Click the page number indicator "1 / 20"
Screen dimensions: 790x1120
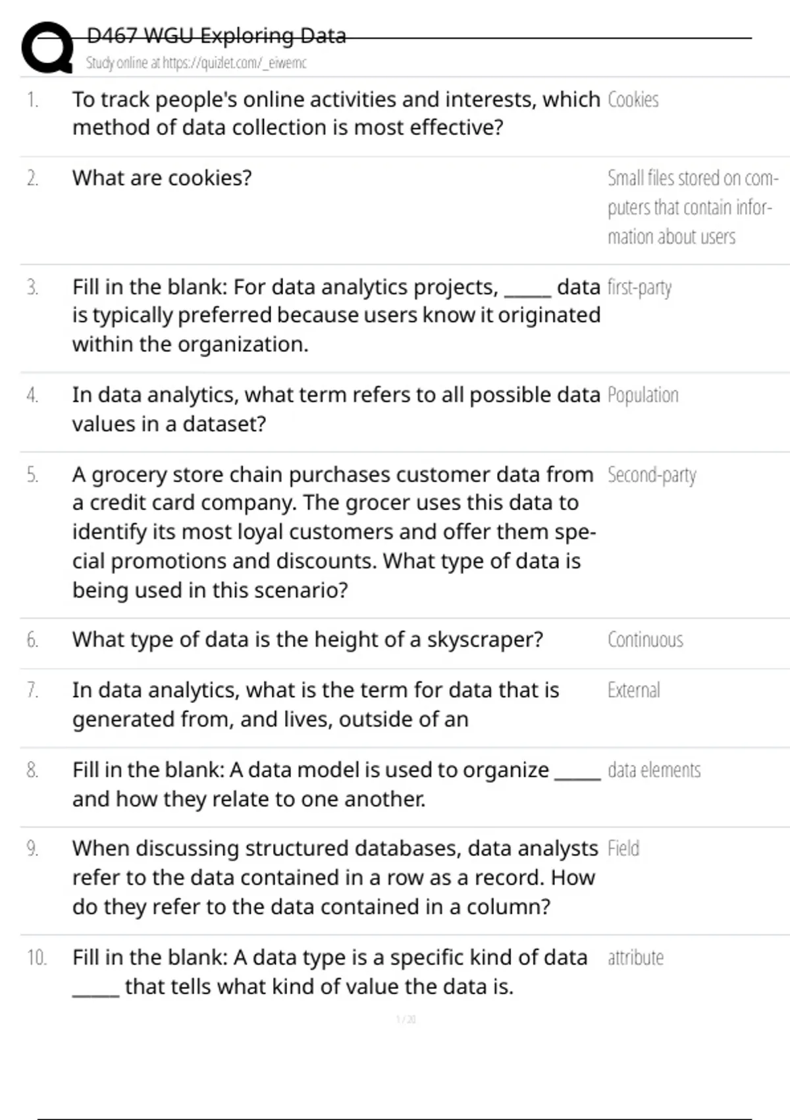click(406, 1019)
